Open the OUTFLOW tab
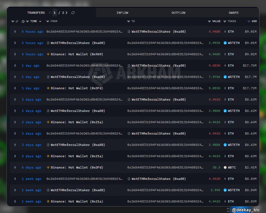 click(178, 13)
